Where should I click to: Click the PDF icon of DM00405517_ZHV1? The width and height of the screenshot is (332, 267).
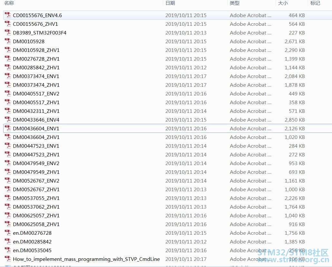8,102
